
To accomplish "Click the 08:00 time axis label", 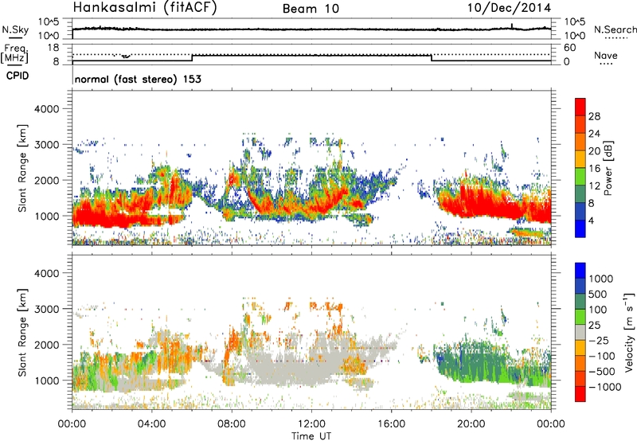I will coord(232,424).
